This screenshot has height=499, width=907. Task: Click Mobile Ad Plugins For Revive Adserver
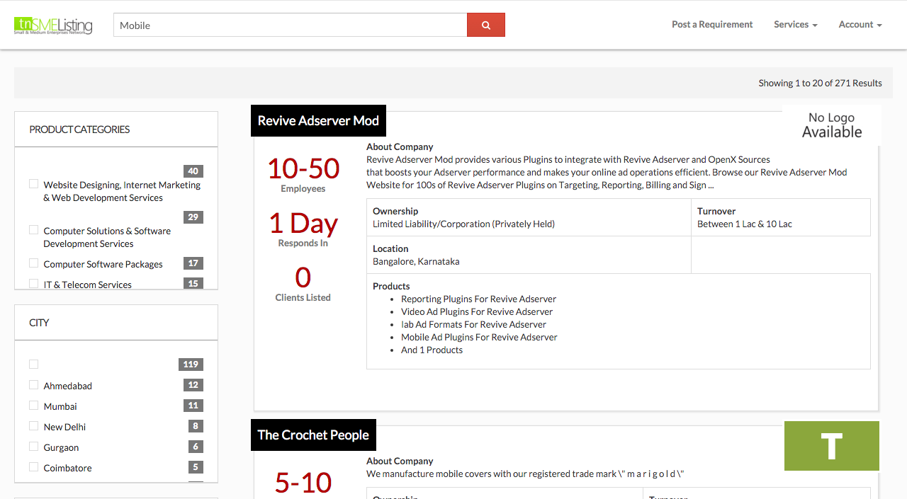coord(479,337)
